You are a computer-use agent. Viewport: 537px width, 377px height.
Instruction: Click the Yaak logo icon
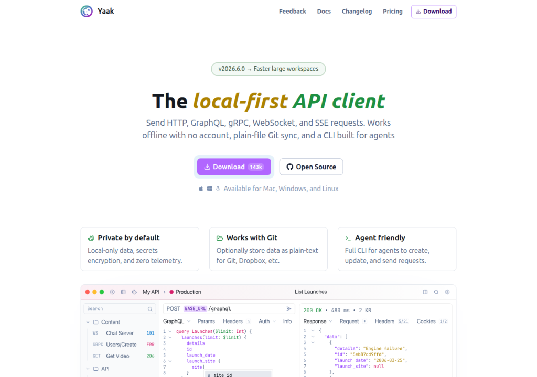(87, 12)
